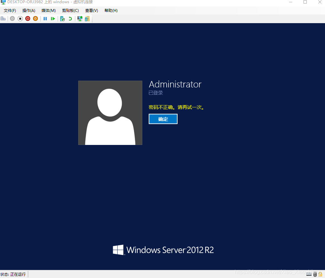Send Ctrl+Alt+Delete via the toolbar icon
This screenshot has height=278, width=325.
tap(3, 19)
